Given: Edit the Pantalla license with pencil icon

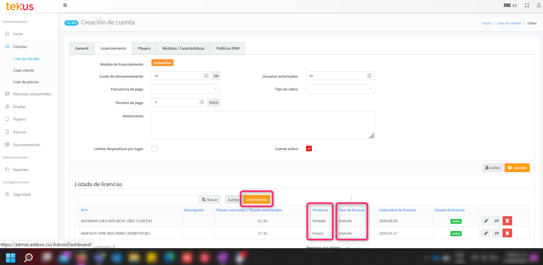Looking at the screenshot, I should coord(486,221).
